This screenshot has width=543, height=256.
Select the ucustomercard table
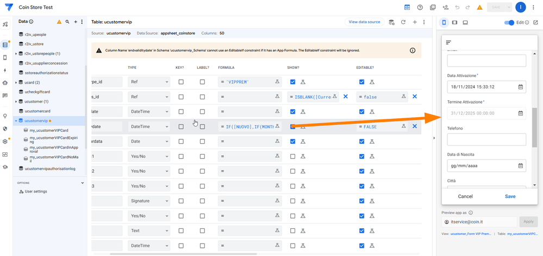[38, 111]
